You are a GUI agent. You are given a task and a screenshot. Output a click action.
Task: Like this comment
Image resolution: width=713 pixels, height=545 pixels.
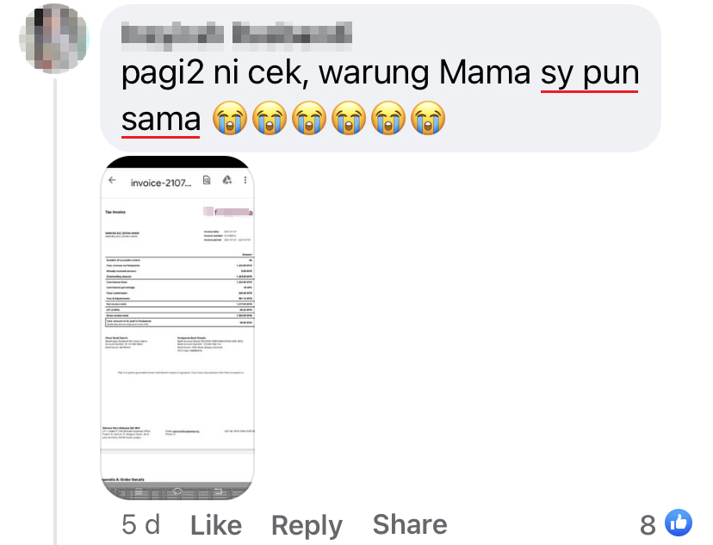click(x=216, y=525)
